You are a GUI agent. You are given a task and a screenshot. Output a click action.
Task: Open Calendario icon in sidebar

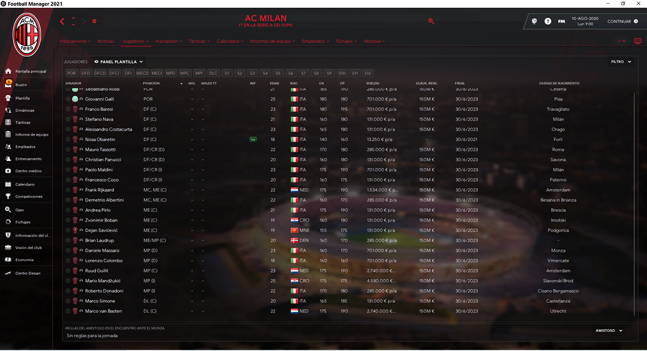click(x=8, y=185)
